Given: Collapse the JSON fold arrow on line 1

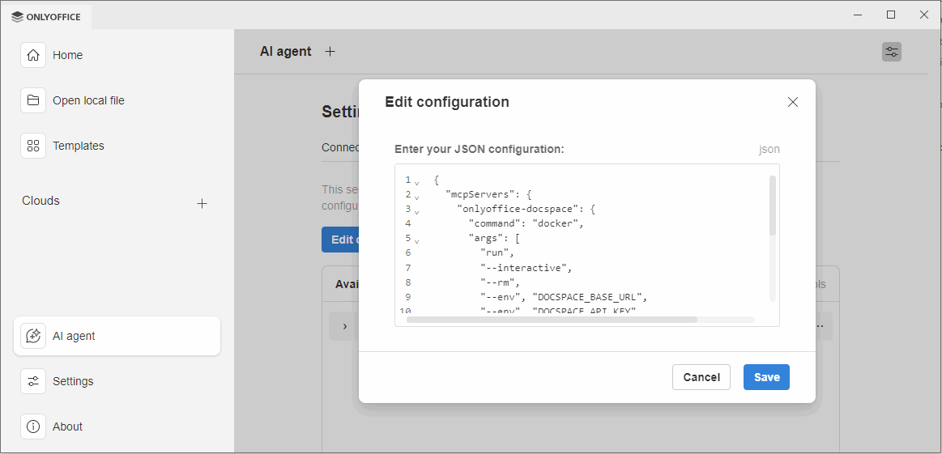Looking at the screenshot, I should pos(417,182).
